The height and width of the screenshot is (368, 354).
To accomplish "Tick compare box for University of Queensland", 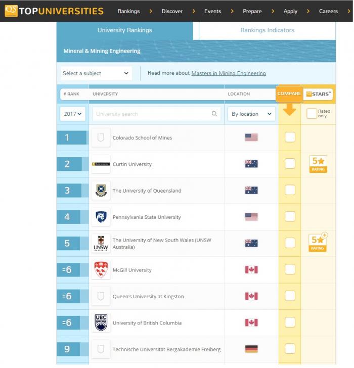I will click(290, 190).
